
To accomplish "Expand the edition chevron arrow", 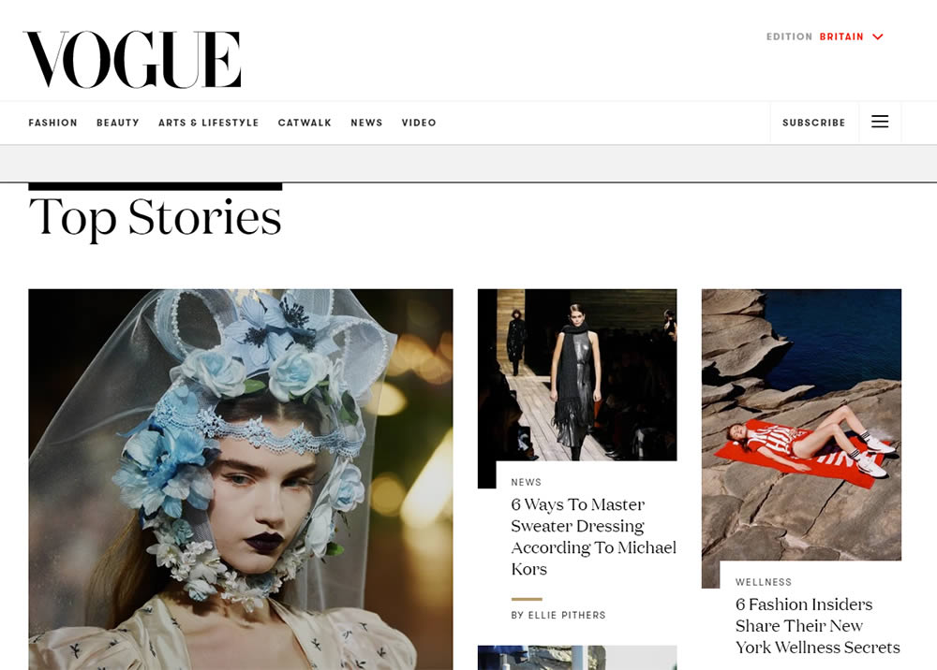I will click(x=878, y=37).
